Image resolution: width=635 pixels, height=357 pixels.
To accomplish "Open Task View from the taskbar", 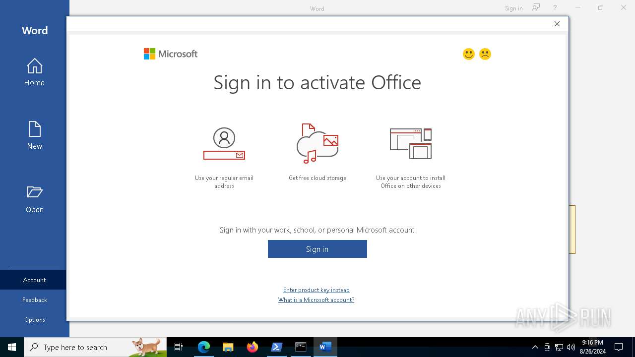I will tap(179, 347).
